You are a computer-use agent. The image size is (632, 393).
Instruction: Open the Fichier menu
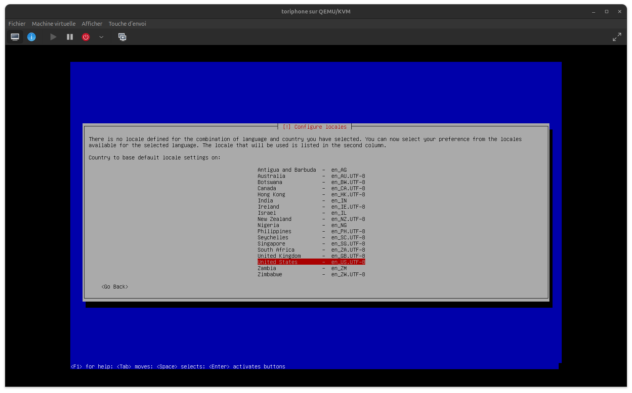click(17, 24)
